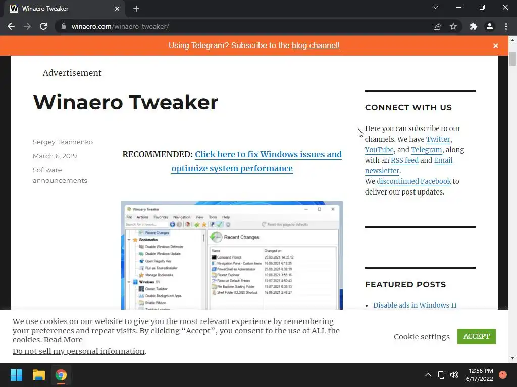Bookmark this tab with the star
The width and height of the screenshot is (517, 387).
point(453,26)
